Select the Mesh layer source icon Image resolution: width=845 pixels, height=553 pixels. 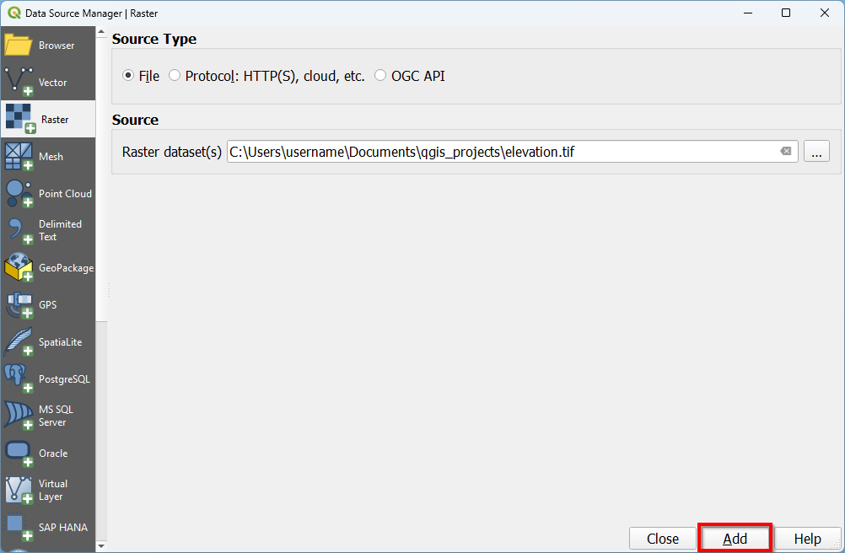click(19, 156)
